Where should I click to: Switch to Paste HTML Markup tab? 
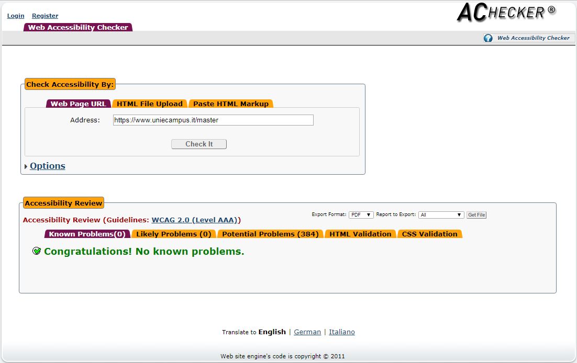(x=231, y=104)
